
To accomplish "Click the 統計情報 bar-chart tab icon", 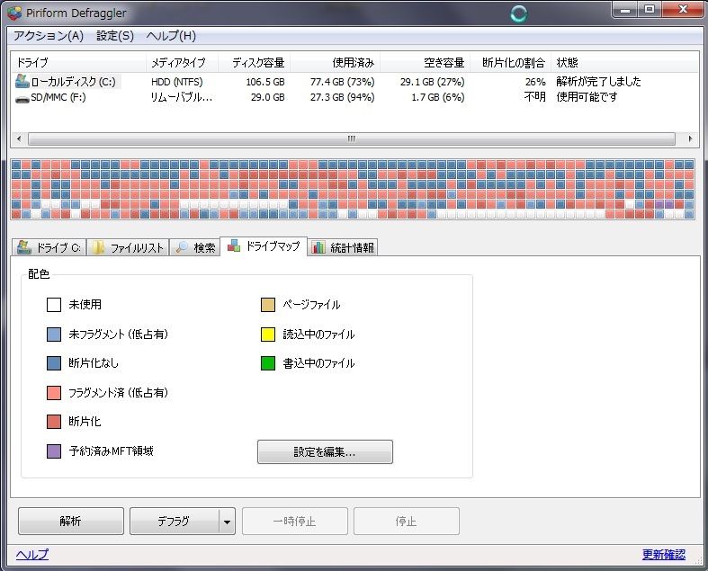I will pos(318,247).
